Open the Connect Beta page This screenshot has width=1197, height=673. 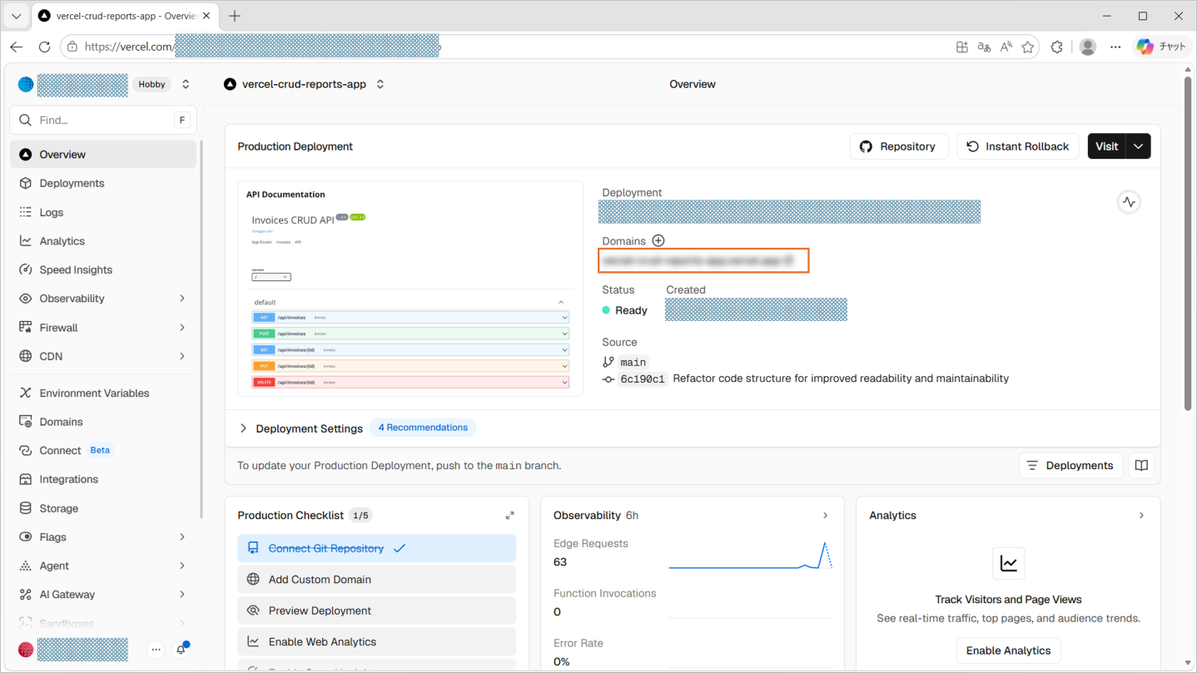(x=103, y=450)
